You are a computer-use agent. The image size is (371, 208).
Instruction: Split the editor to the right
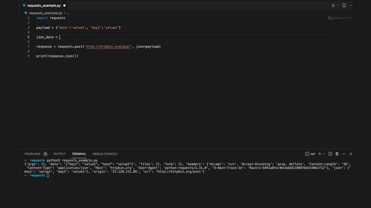[344, 5]
